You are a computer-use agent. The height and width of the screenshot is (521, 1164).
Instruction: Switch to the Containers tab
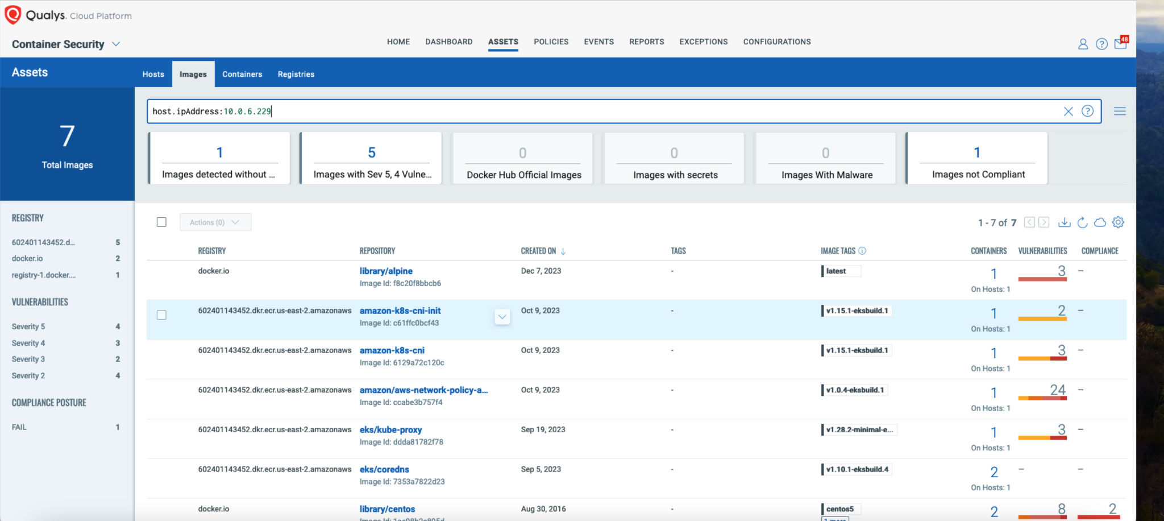242,74
